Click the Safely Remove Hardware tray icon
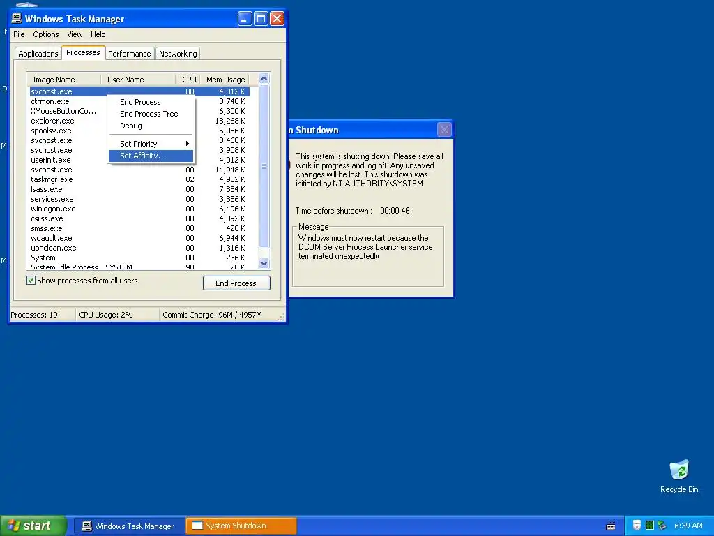 pyautogui.click(x=662, y=526)
